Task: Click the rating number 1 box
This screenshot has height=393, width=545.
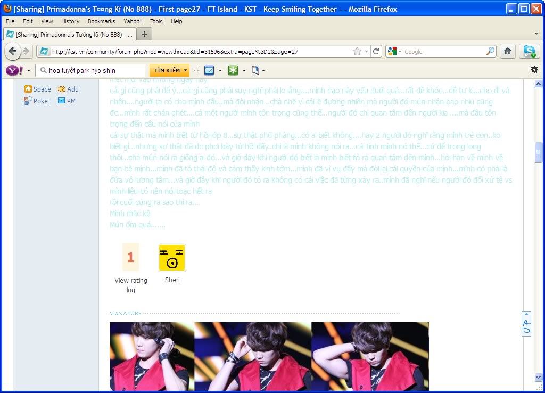Action: tap(131, 257)
